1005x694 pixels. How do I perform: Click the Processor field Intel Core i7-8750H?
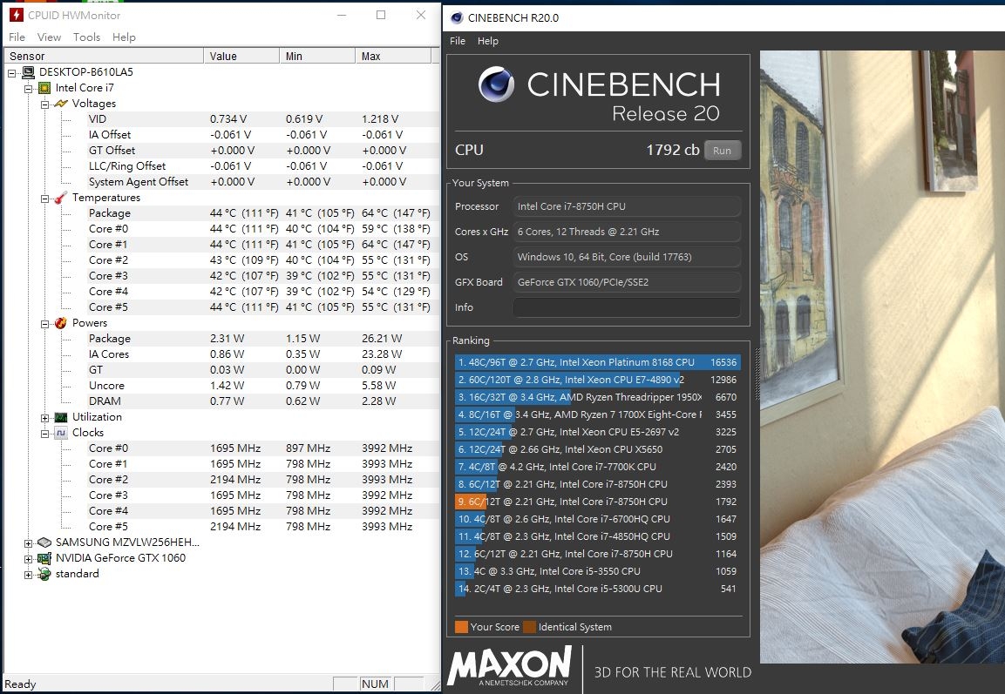[627, 206]
